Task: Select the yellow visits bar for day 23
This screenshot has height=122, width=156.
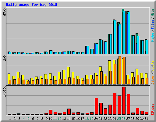Action: point(109,72)
